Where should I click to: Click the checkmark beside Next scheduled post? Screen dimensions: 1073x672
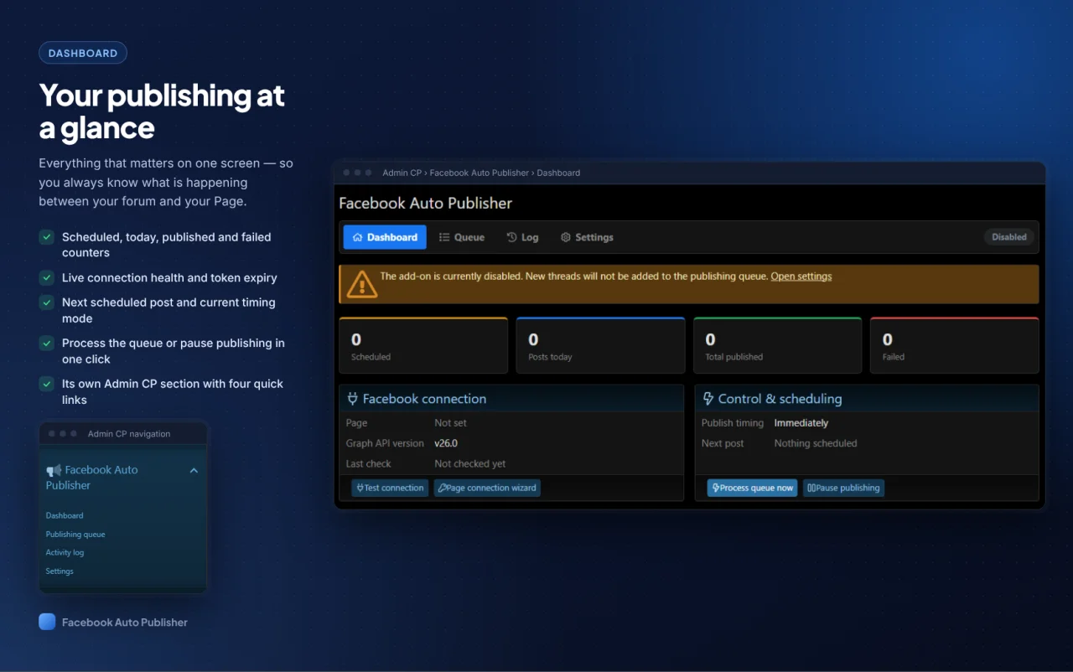point(47,302)
